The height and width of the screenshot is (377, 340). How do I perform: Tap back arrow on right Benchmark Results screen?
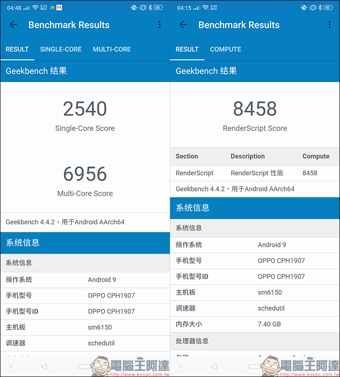[x=183, y=25]
